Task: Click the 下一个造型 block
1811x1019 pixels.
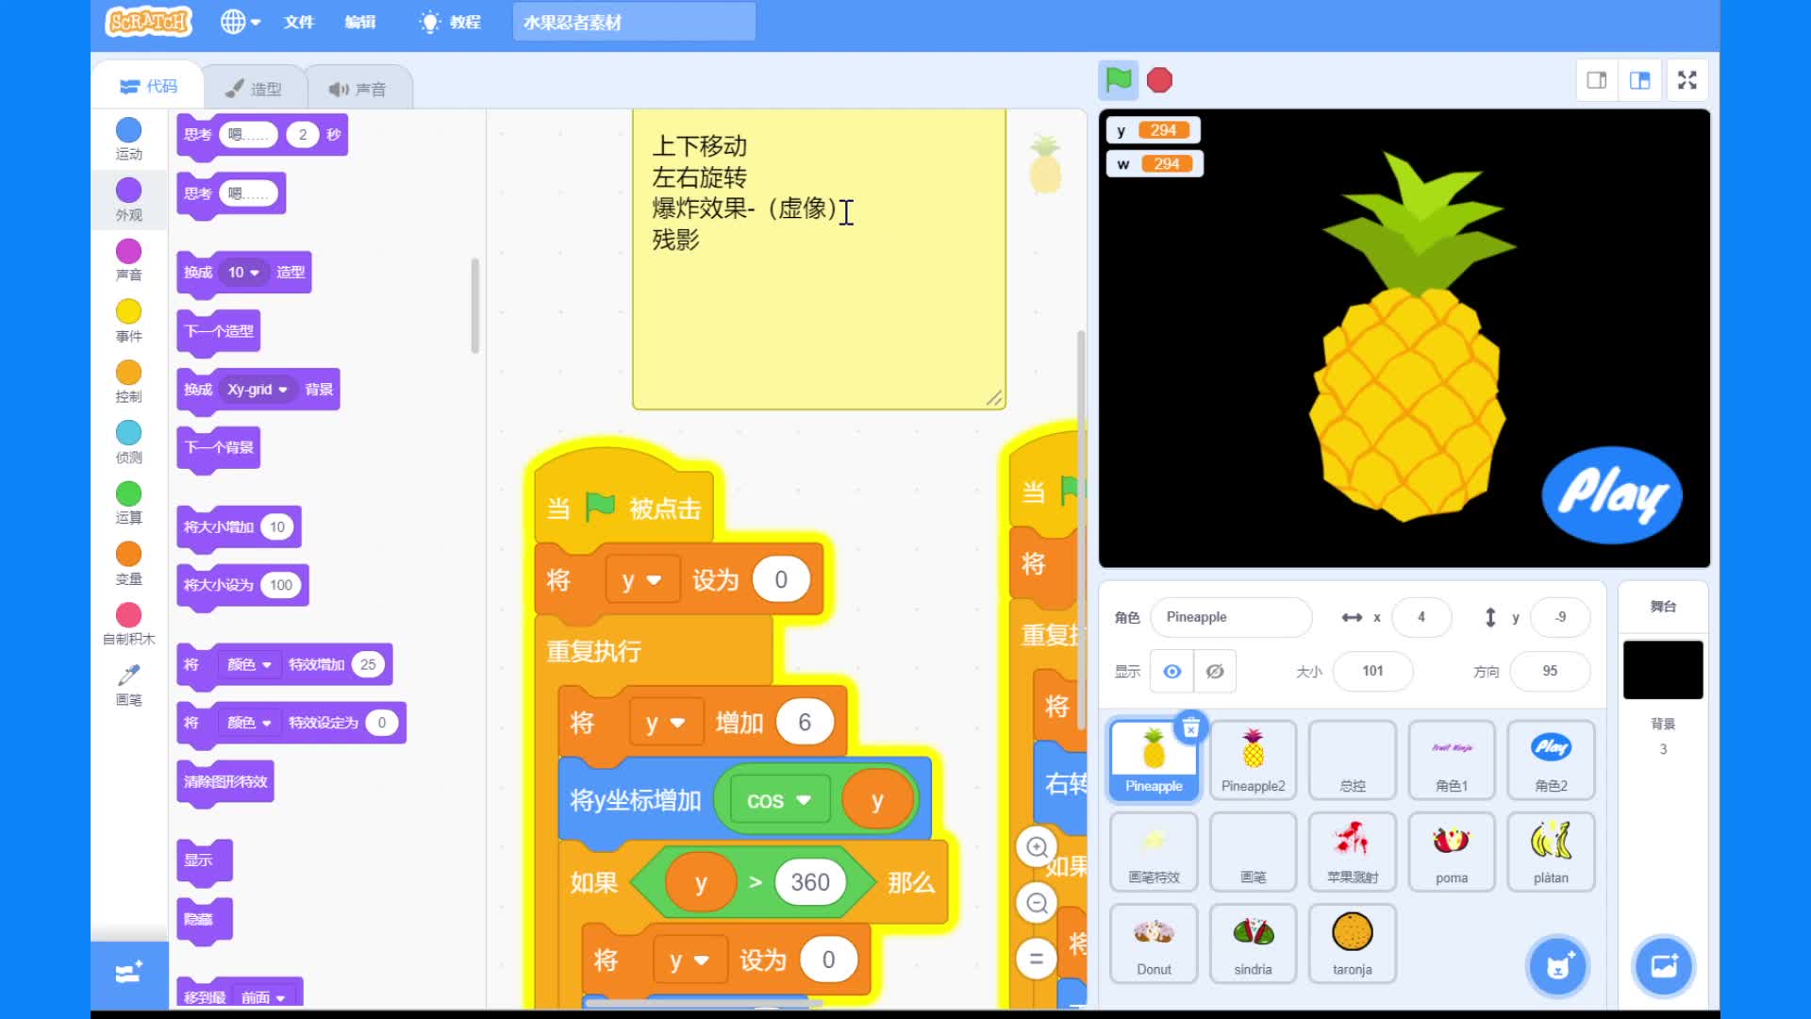Action: tap(219, 331)
